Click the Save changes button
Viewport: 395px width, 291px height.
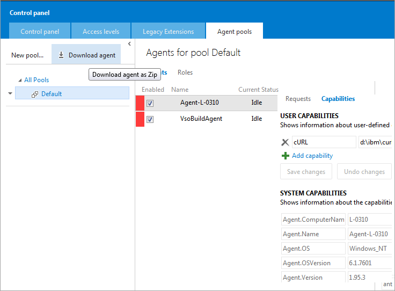(x=306, y=172)
